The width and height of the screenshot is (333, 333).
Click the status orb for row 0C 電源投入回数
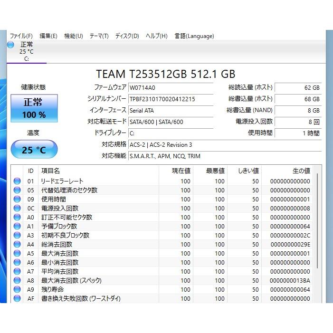(17, 208)
